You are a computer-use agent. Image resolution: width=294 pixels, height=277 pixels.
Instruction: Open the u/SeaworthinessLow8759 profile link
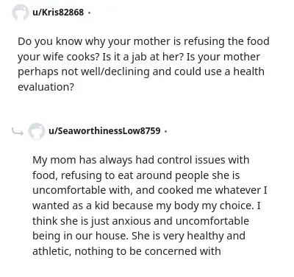pos(104,130)
